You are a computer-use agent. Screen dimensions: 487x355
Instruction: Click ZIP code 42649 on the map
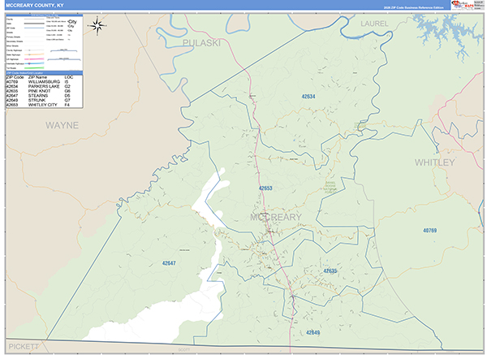pyautogui.click(x=312, y=332)
